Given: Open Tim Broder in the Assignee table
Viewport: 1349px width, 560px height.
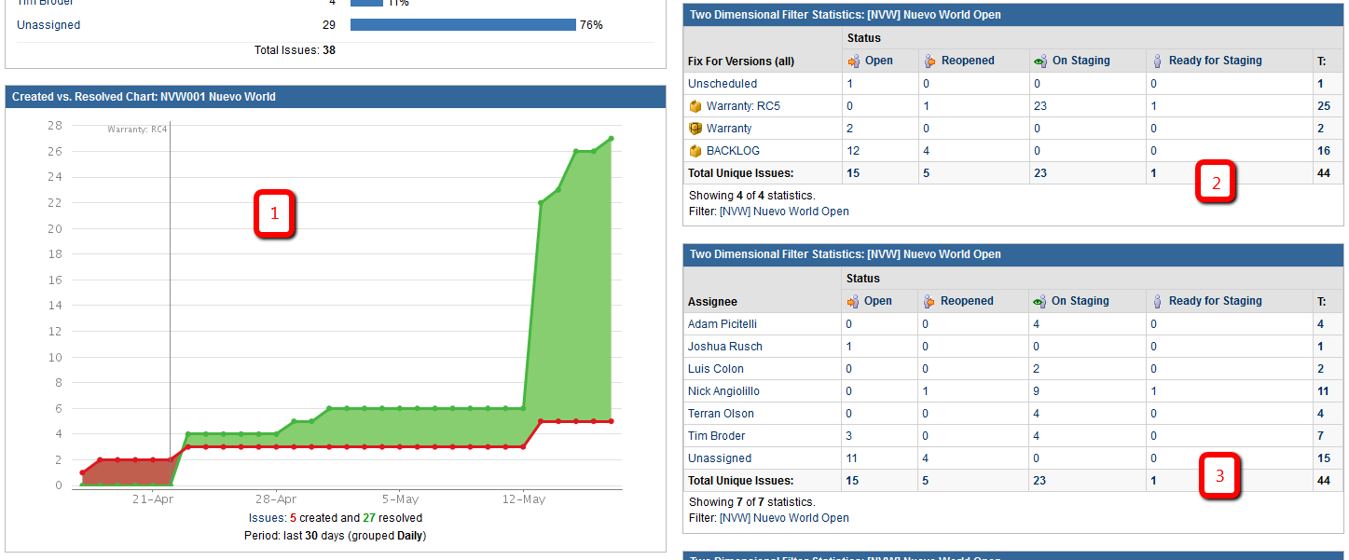Looking at the screenshot, I should pyautogui.click(x=716, y=436).
